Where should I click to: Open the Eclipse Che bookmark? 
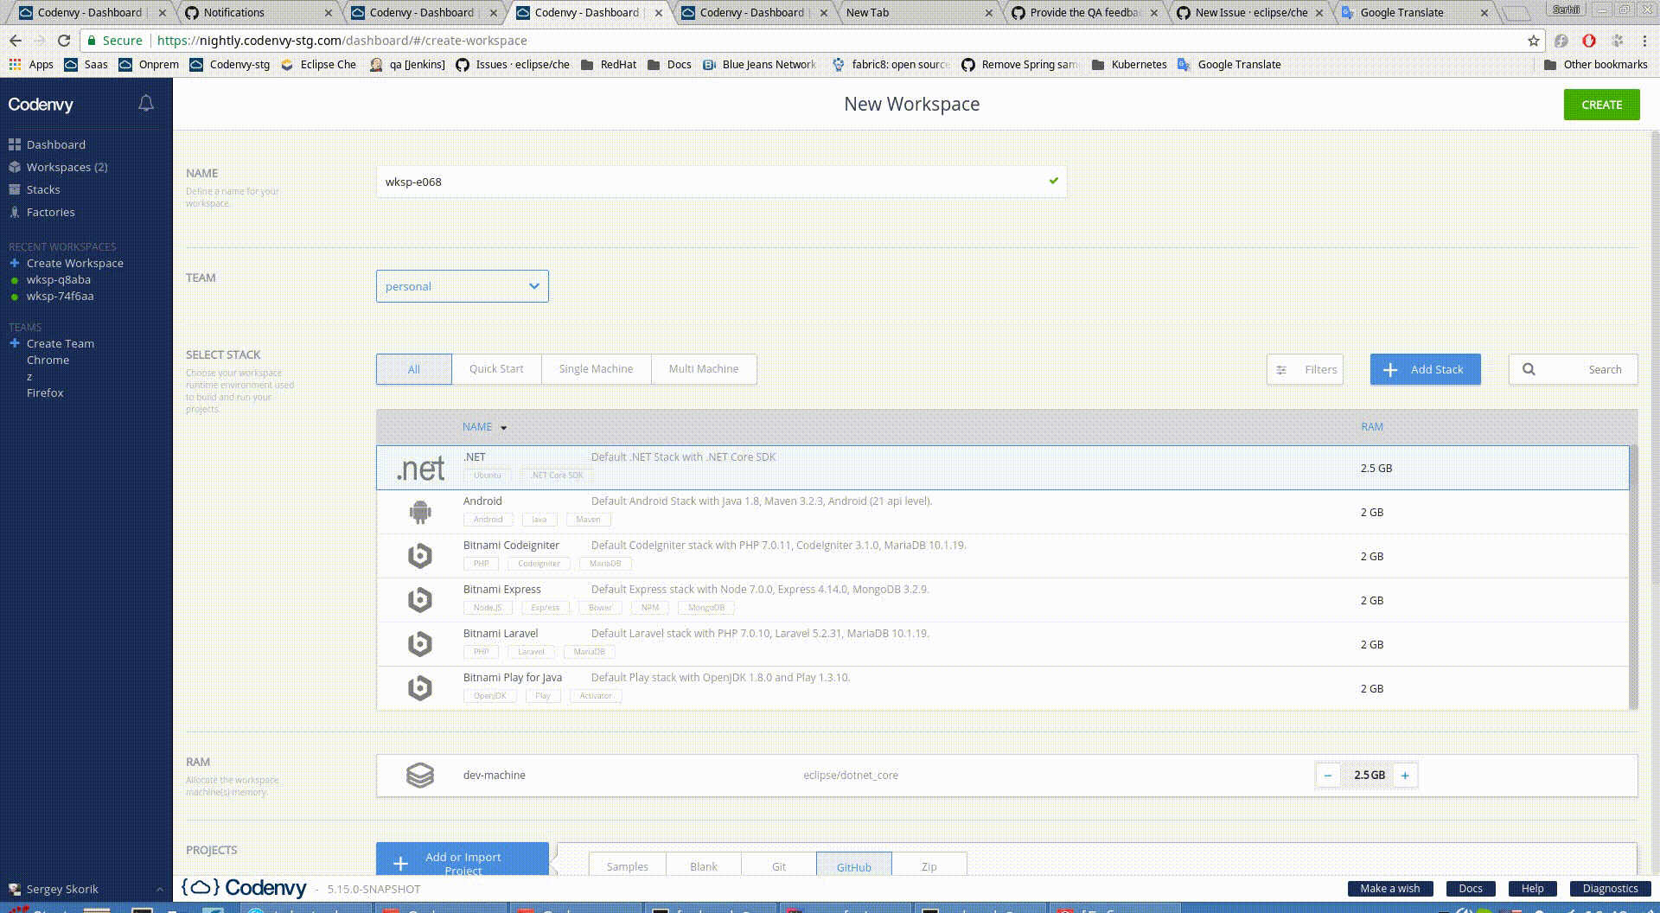[x=318, y=64]
